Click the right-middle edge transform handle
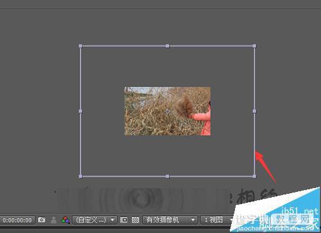Image resolution: width=321 pixels, height=233 pixels. [x=254, y=111]
